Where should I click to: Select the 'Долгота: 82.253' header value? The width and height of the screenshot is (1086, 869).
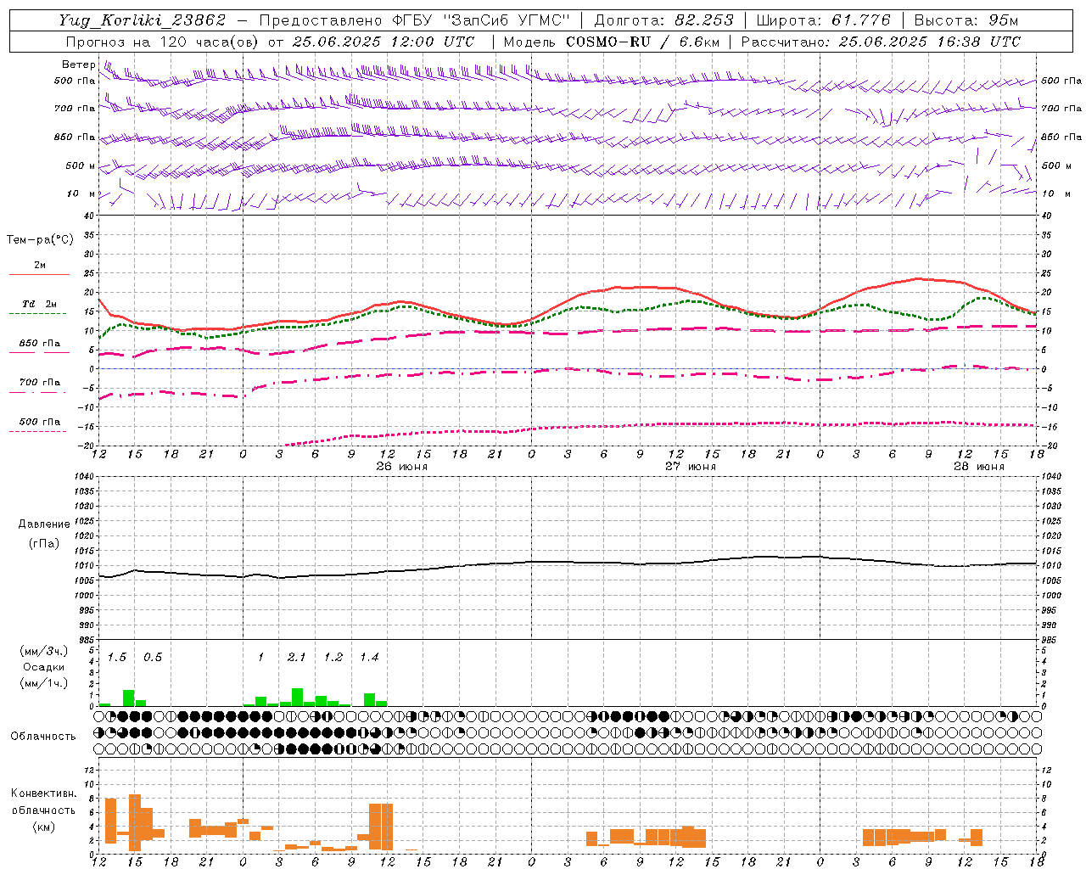coord(664,20)
